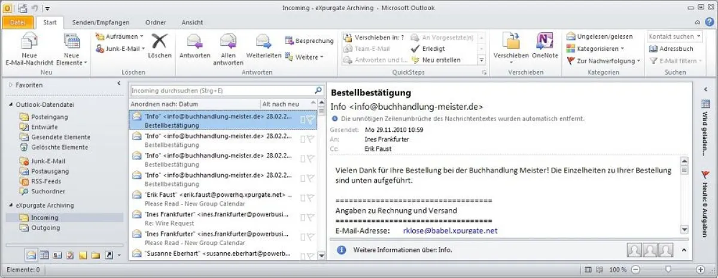
Task: Click the Weiterleiten forward icon
Action: (x=264, y=42)
